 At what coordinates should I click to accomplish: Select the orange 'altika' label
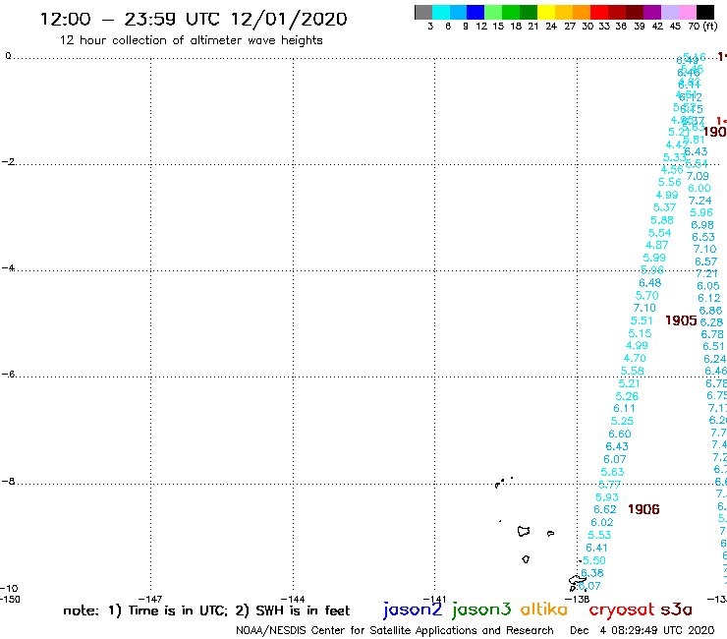544,610
